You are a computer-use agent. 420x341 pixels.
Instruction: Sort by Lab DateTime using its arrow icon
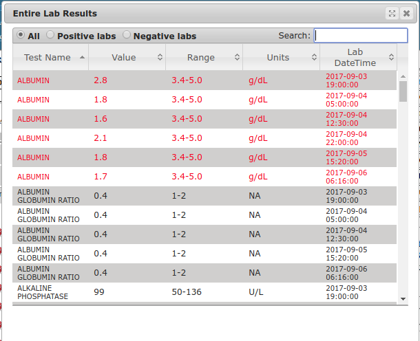point(391,58)
